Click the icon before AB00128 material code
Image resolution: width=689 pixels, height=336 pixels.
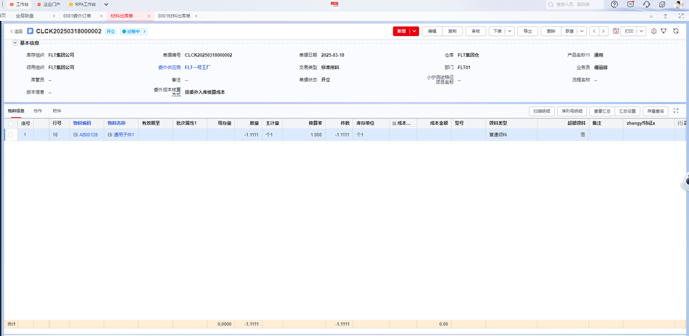(75, 135)
